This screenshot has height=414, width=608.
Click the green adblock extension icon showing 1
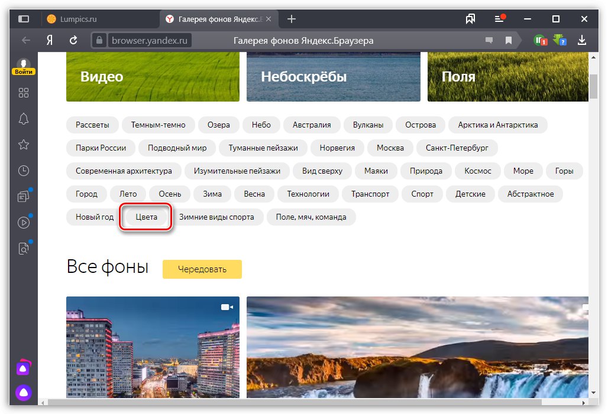coord(540,40)
